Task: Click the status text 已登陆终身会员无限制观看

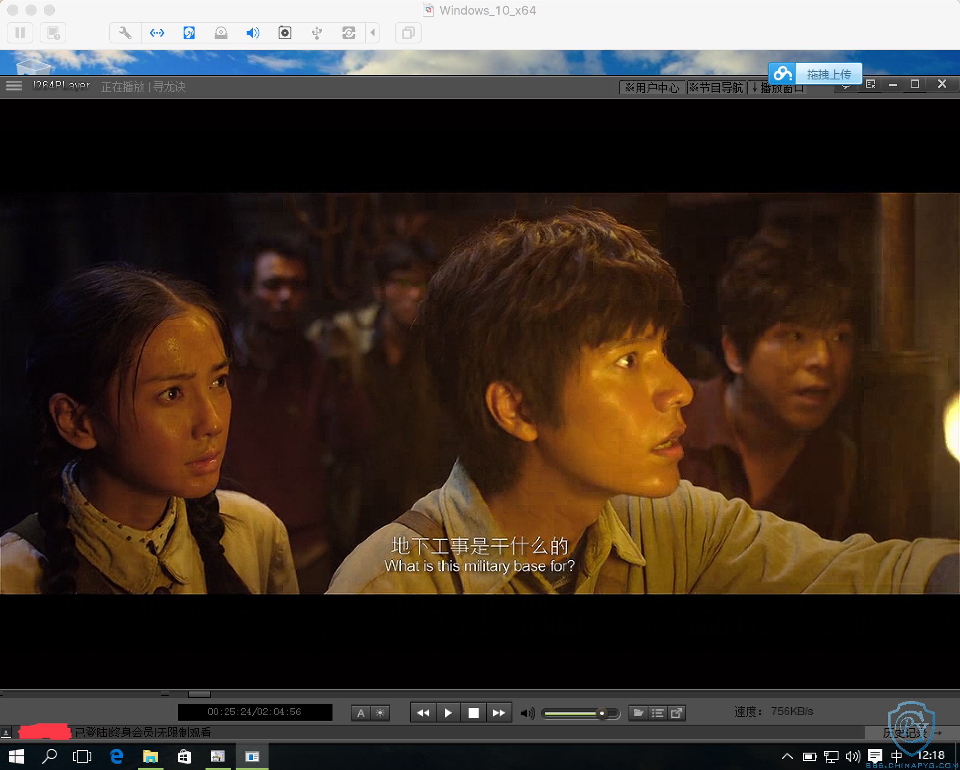Action: pyautogui.click(x=143, y=733)
